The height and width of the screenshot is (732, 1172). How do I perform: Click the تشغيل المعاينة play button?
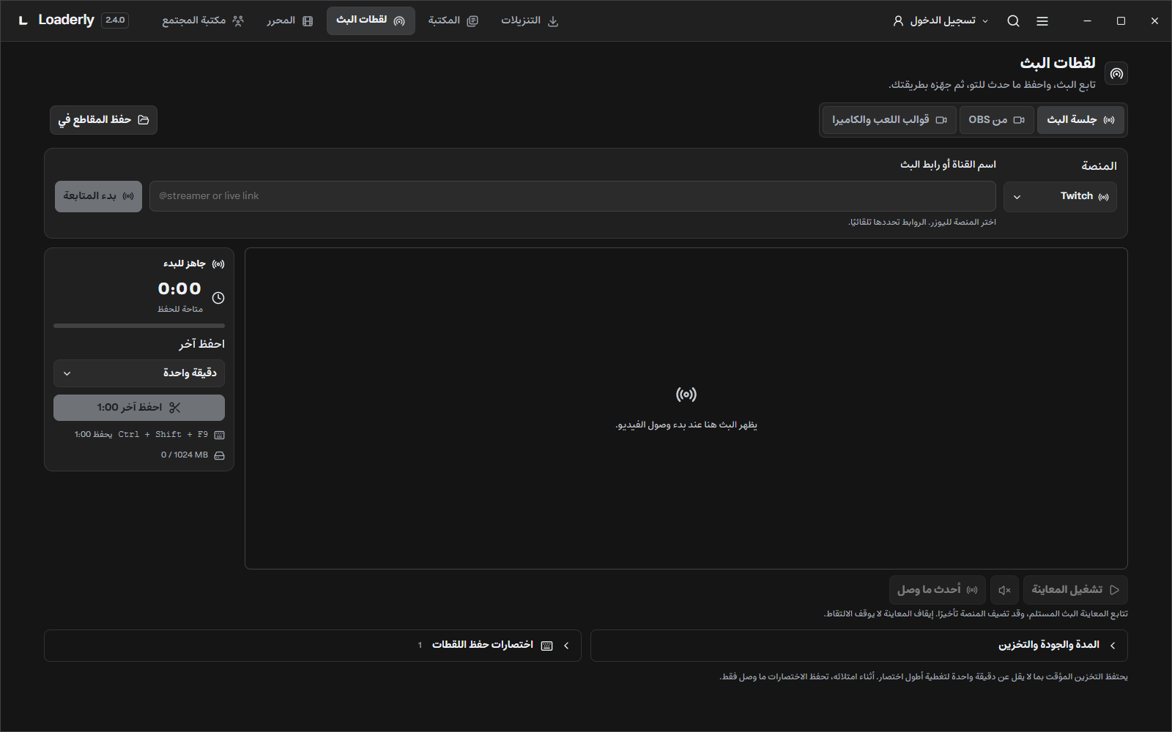(1075, 590)
